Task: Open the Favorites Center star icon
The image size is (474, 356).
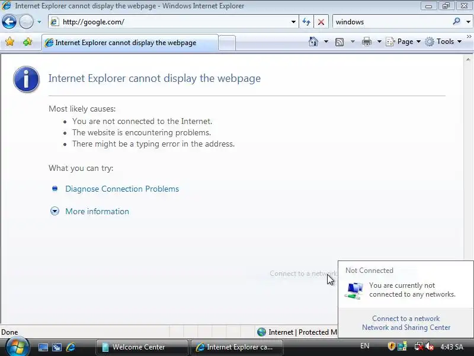Action: pyautogui.click(x=9, y=42)
